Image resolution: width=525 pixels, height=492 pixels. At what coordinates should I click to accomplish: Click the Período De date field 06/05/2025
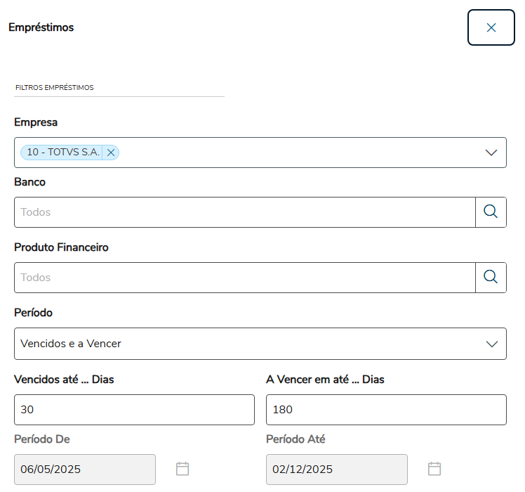pos(85,469)
